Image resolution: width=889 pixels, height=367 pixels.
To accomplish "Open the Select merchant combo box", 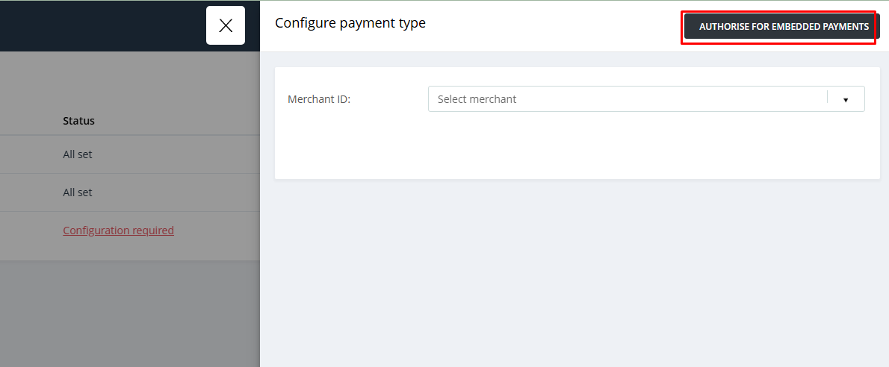I will point(645,99).
